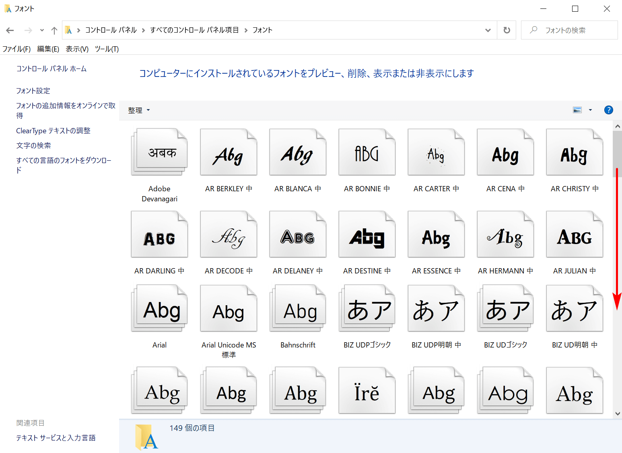622x453 pixels.
Task: Click the フォントの検索 search field
Action: 569,30
